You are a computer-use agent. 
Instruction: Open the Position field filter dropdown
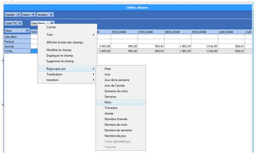pos(18,15)
